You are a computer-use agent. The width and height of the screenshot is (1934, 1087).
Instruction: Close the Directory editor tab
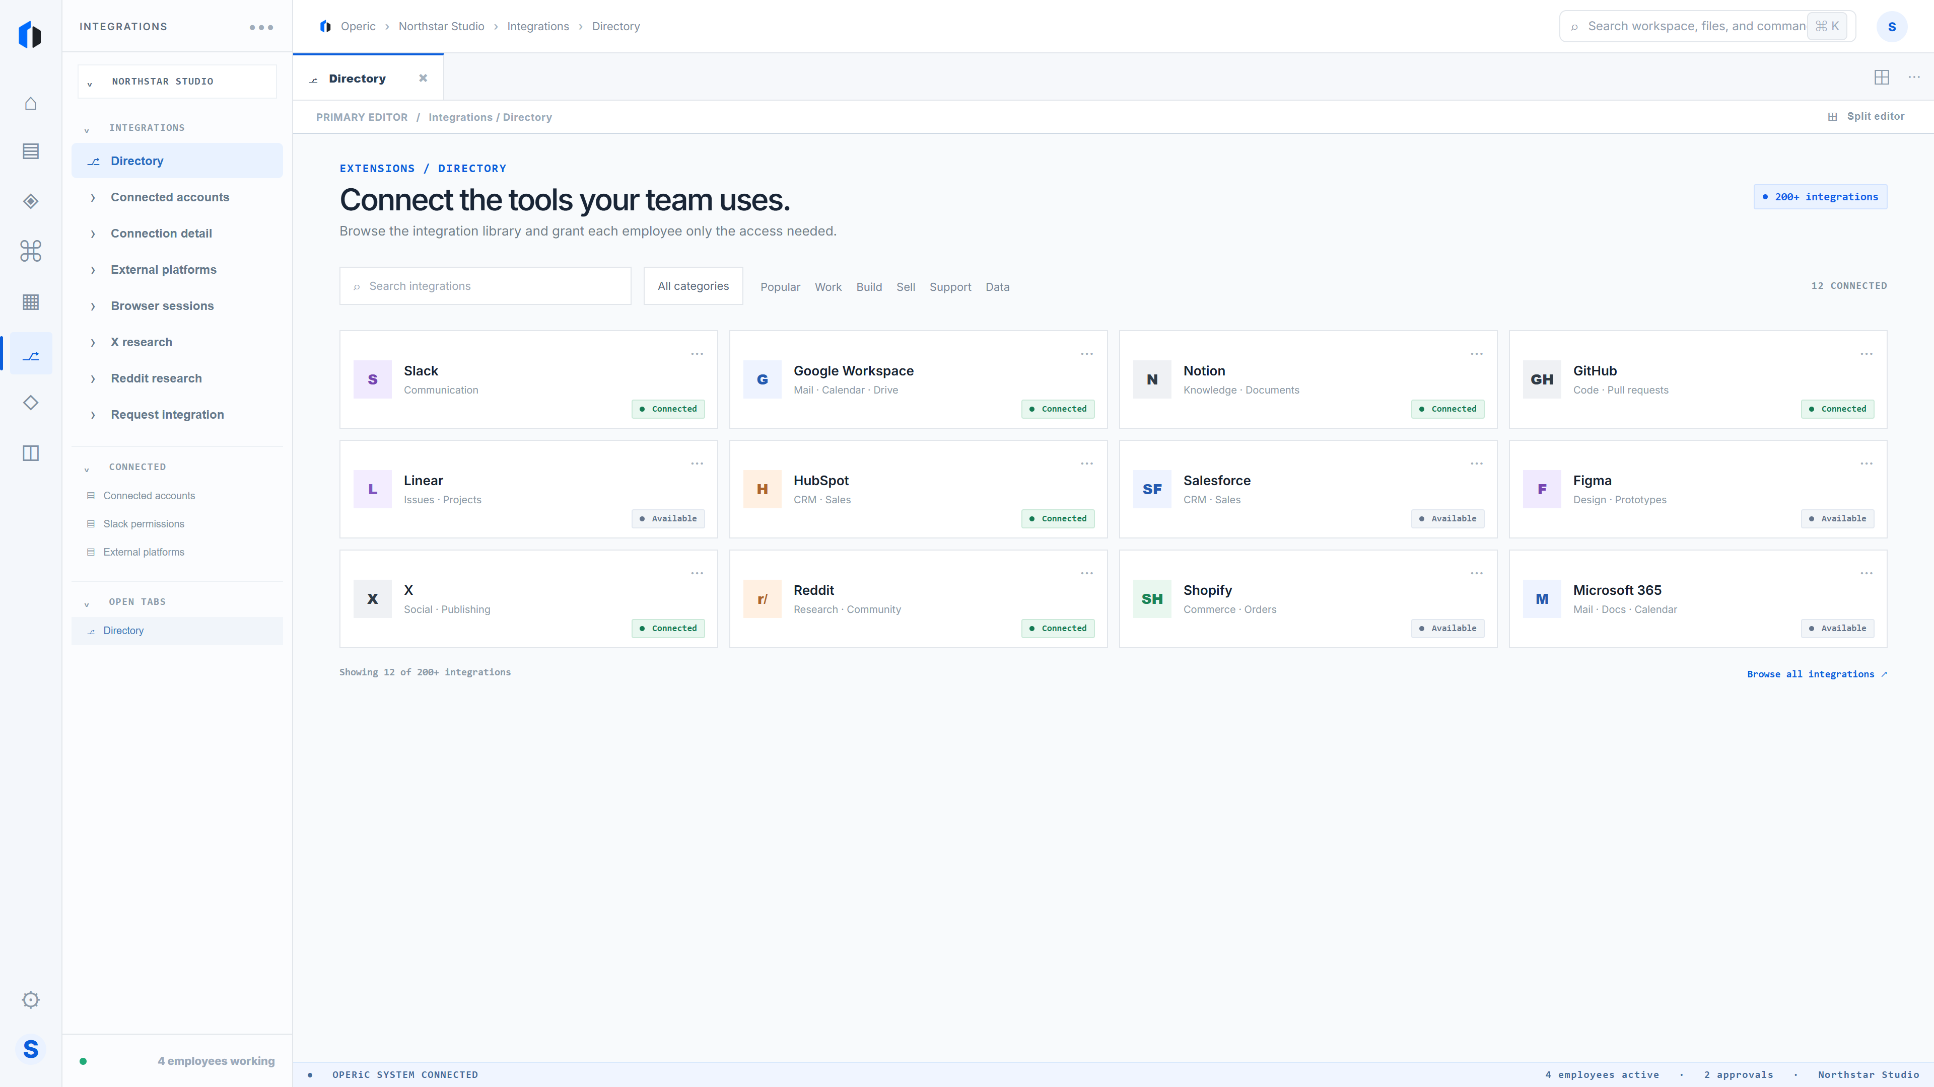pyautogui.click(x=423, y=78)
